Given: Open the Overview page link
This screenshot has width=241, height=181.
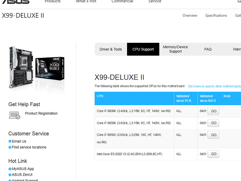Looking at the screenshot, I should (190, 16).
